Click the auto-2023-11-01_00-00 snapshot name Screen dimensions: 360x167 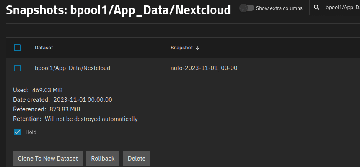click(x=204, y=68)
